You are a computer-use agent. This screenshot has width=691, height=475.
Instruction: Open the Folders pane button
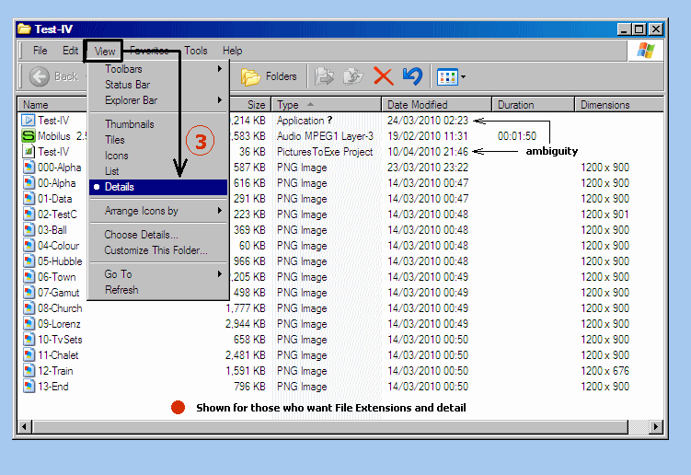(269, 76)
